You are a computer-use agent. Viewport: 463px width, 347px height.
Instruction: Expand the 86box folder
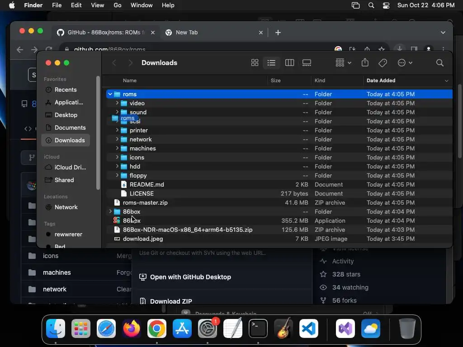coord(110,211)
